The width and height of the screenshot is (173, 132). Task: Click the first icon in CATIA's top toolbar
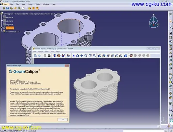(x=4, y=8)
